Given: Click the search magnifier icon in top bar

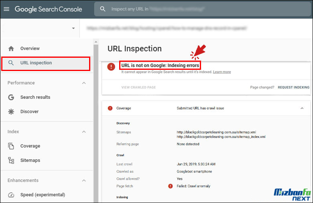Looking at the screenshot, I should (103, 9).
